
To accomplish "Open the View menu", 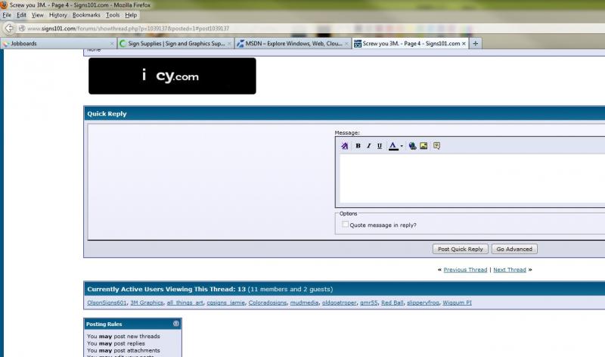I will click(x=37, y=15).
